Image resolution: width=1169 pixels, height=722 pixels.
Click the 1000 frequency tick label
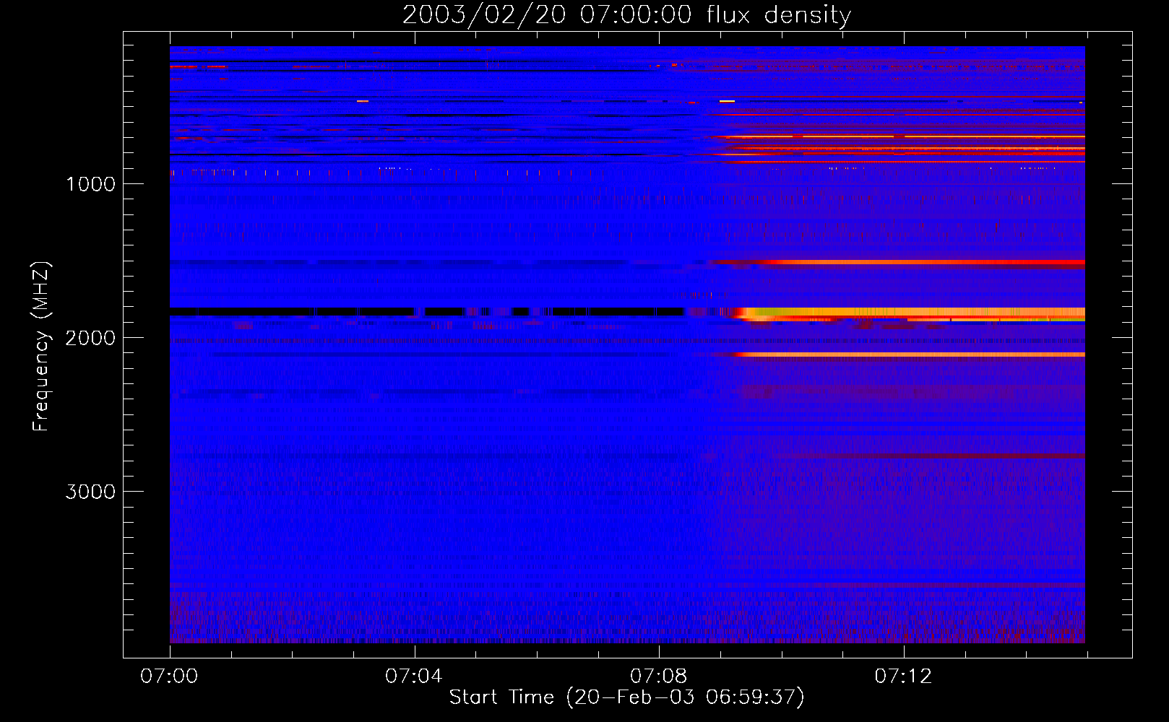90,184
